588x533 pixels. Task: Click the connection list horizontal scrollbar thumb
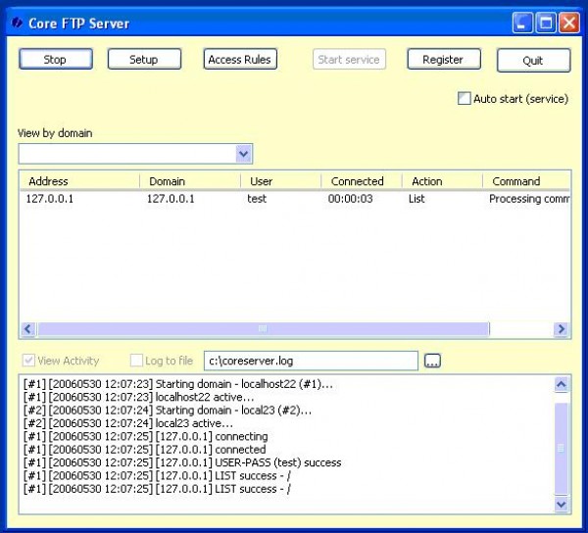(x=260, y=329)
